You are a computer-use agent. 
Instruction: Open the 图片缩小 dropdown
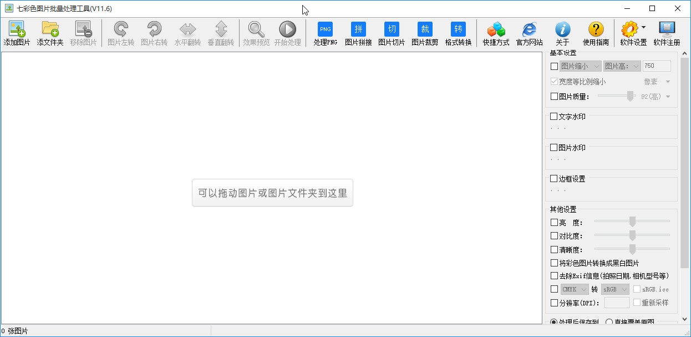(x=581, y=66)
